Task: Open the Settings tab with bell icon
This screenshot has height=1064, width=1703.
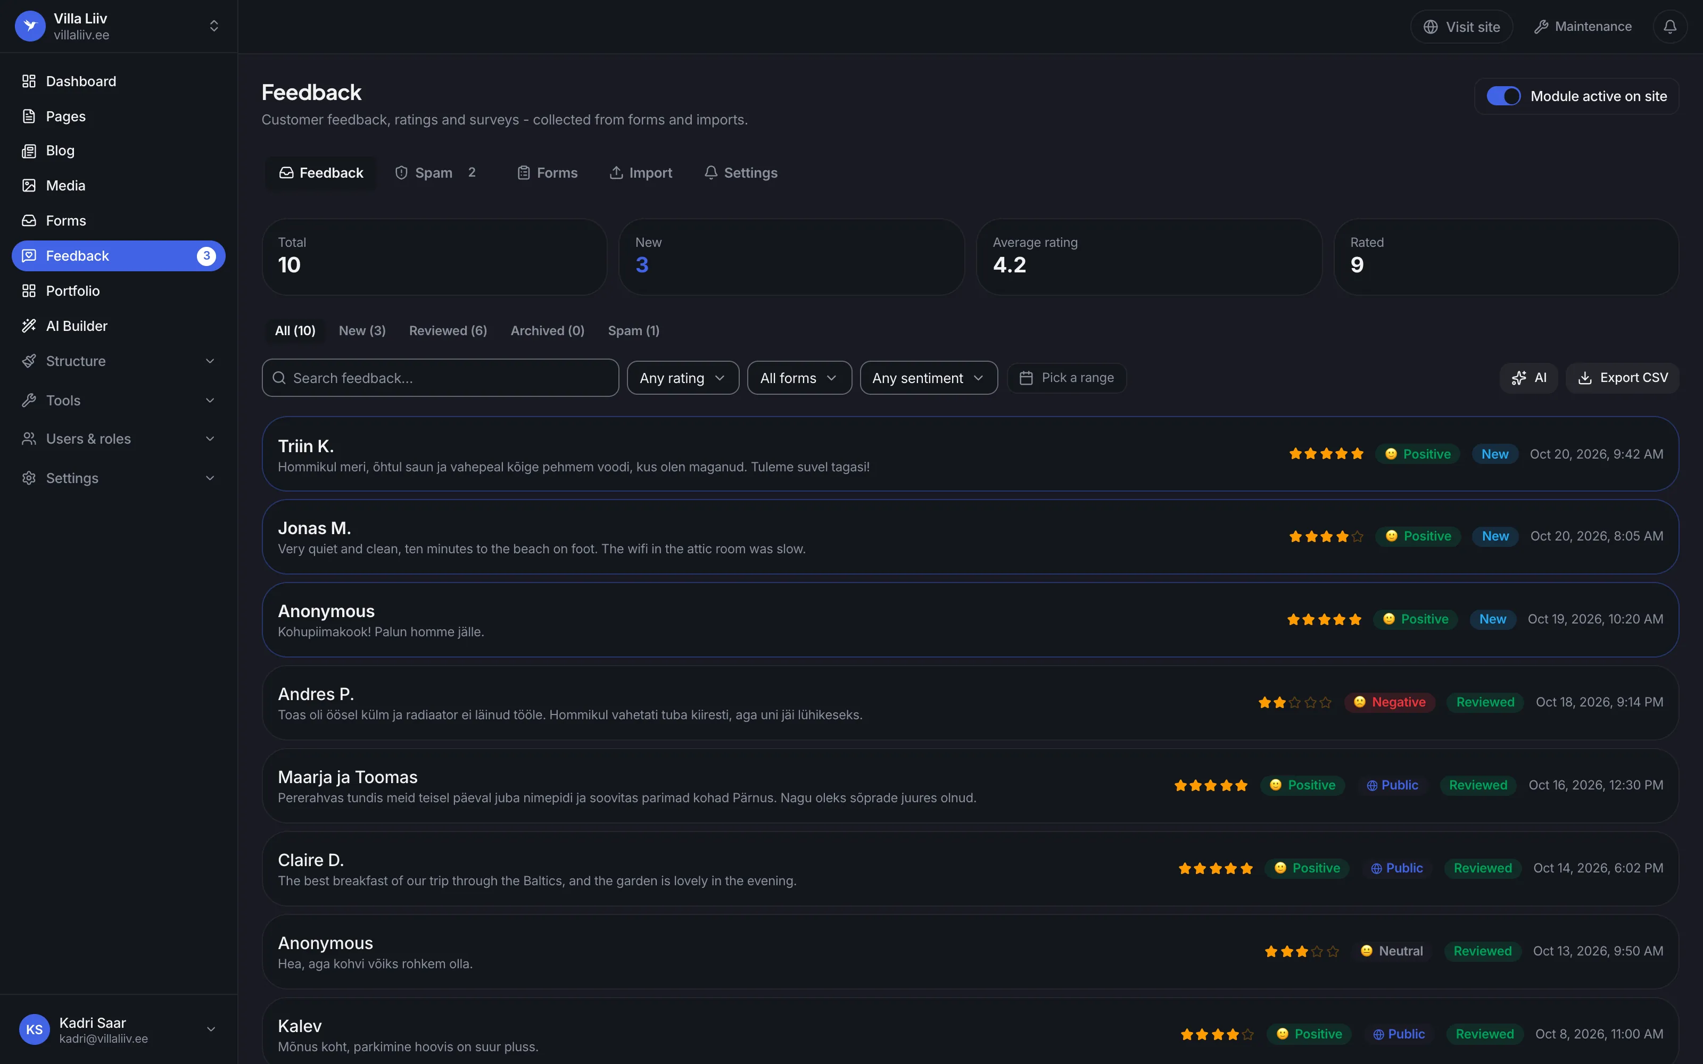Action: coord(741,173)
